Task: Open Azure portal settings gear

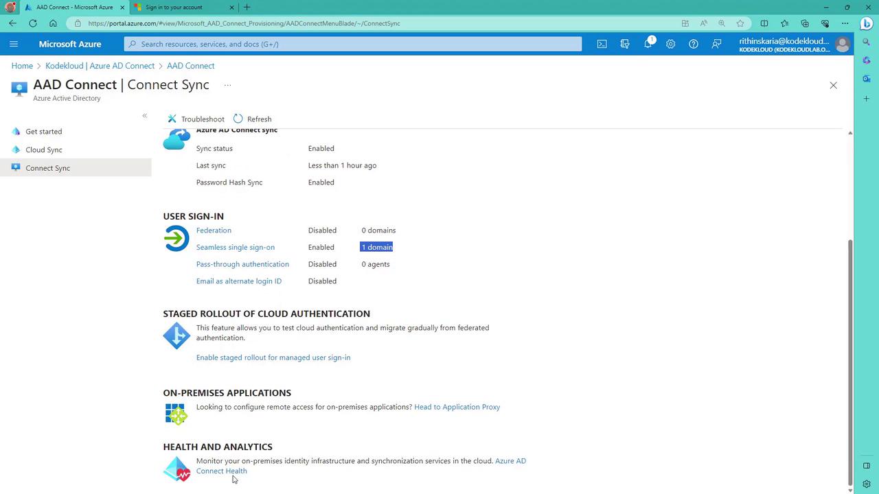Action: (670, 44)
